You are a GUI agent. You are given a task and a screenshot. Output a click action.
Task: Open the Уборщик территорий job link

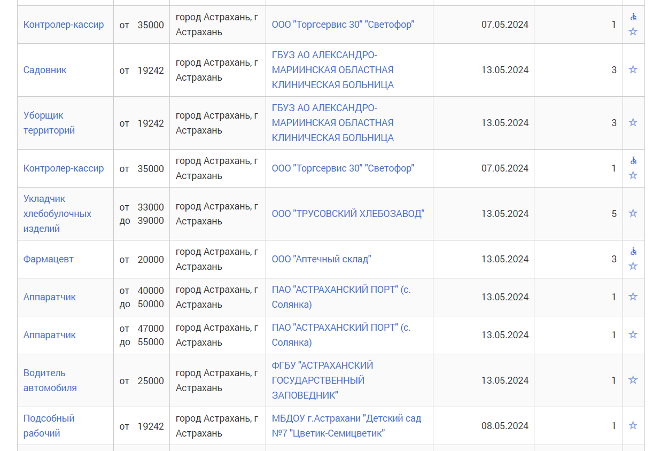coord(49,123)
